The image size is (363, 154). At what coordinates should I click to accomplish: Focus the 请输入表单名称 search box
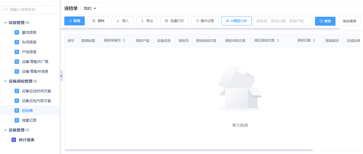[29, 9]
